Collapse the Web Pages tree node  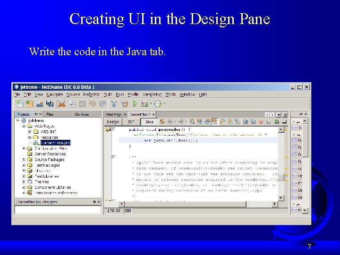(x=24, y=126)
